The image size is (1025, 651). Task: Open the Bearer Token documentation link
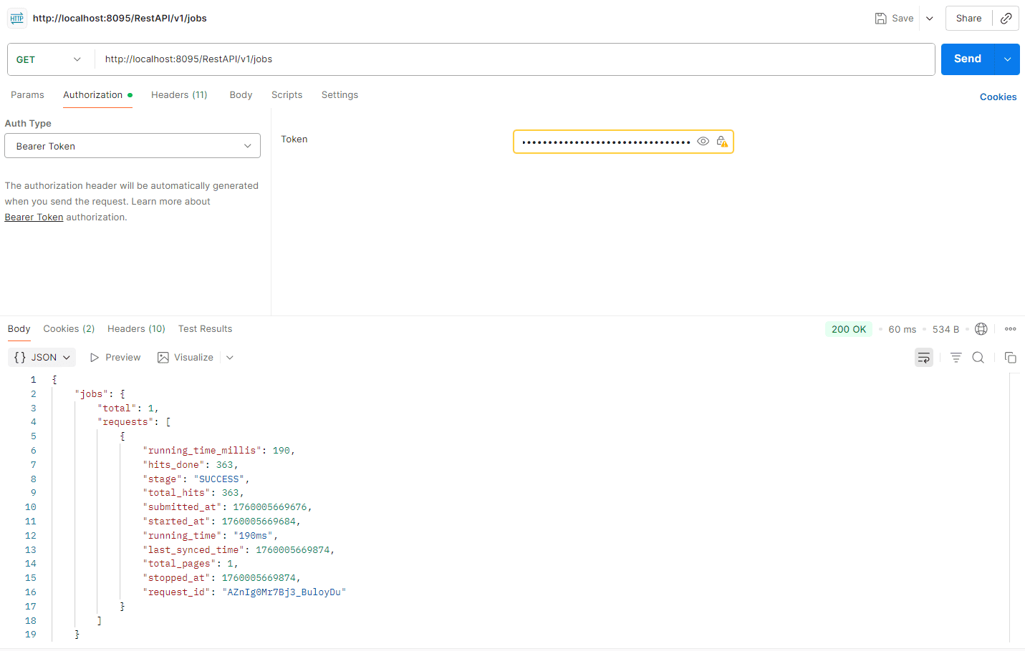[34, 217]
